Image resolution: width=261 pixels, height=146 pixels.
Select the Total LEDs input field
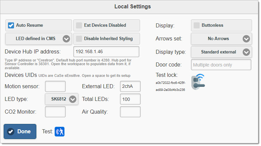[130, 99]
